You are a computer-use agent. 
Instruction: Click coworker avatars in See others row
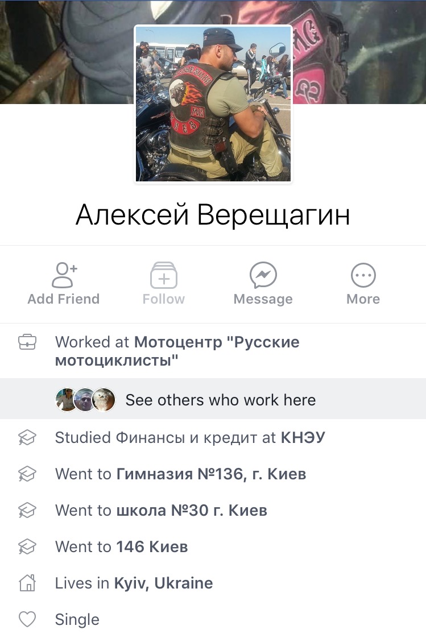[85, 400]
